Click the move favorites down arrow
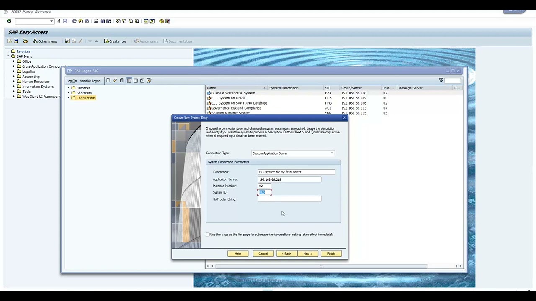This screenshot has width=536, height=301. pos(90,41)
